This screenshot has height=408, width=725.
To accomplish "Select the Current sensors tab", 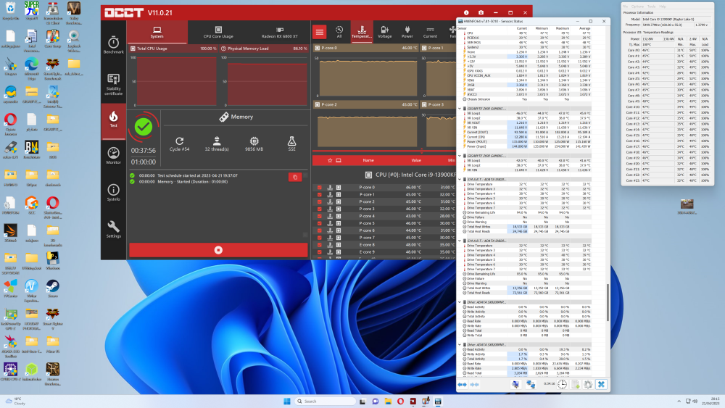I will point(430,32).
